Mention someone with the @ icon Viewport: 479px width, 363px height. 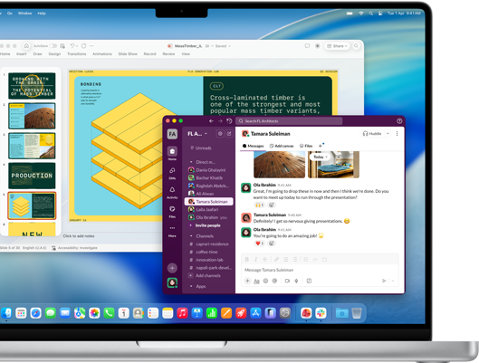[274, 281]
